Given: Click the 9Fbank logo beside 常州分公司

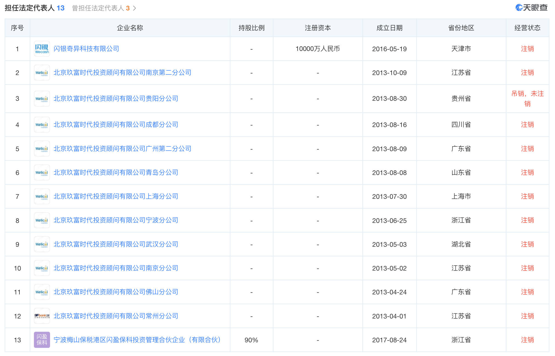Looking at the screenshot, I should pos(42,316).
